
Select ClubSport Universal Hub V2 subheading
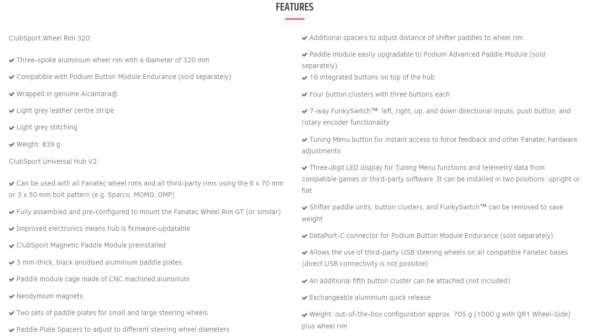(53, 161)
